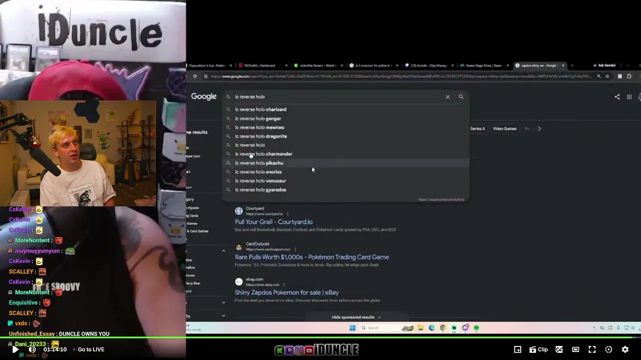The height and width of the screenshot is (360, 641).
Task: Select suggestion 'lc reverse holo pikachu'
Action: (x=346, y=163)
